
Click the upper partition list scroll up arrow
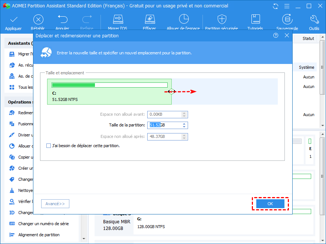[x=322, y=37]
